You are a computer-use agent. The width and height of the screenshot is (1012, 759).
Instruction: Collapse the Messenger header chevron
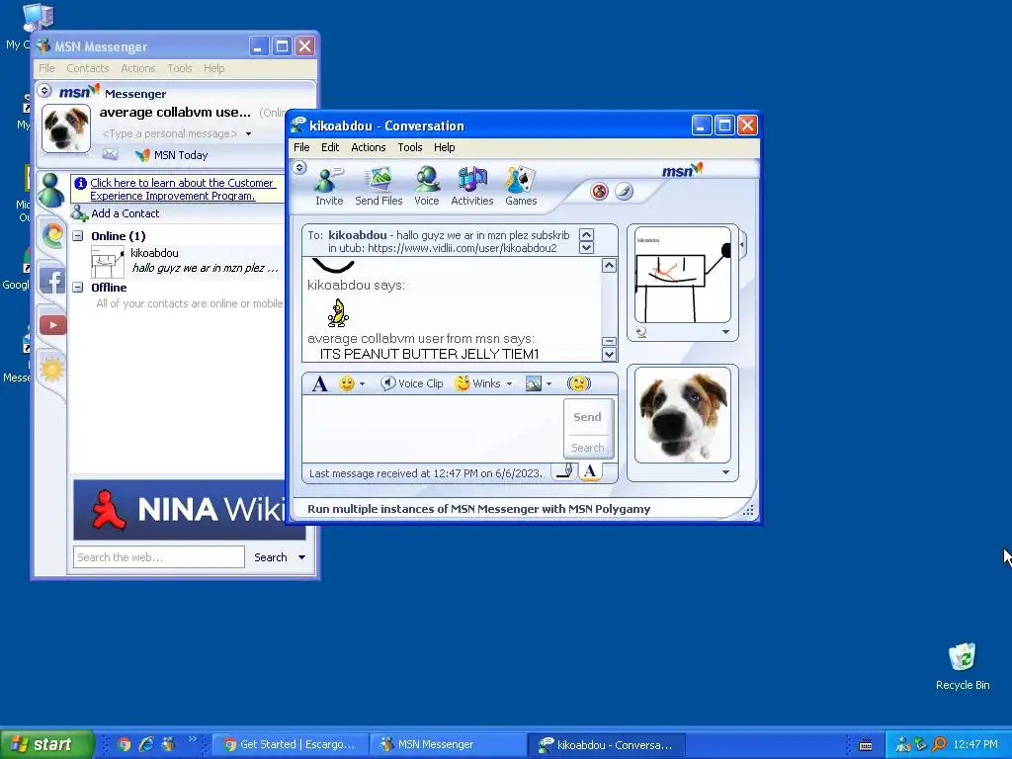click(x=44, y=90)
